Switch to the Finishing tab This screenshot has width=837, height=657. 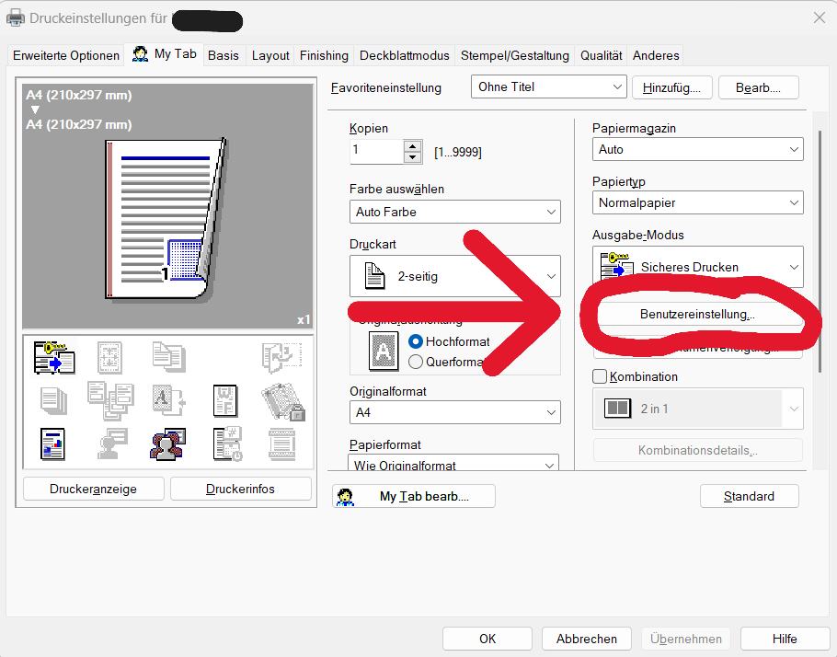tap(324, 55)
